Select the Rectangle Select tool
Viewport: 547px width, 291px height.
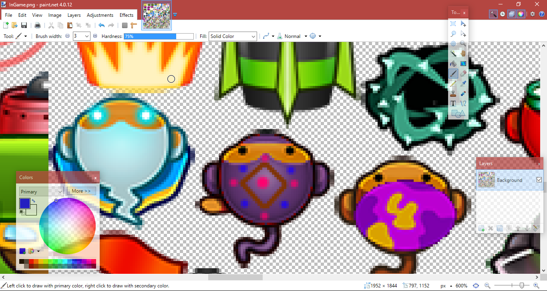453,24
